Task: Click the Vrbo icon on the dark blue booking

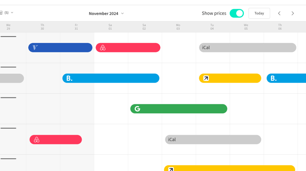Action: click(35, 48)
